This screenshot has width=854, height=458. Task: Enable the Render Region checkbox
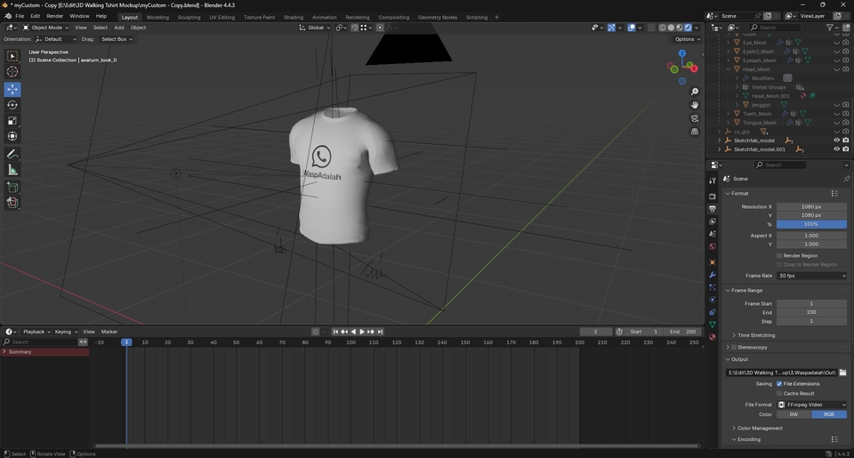(x=779, y=255)
